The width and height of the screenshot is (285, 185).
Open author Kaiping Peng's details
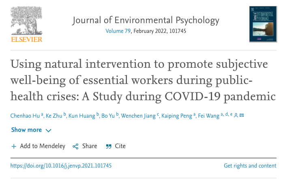pyautogui.click(x=175, y=116)
